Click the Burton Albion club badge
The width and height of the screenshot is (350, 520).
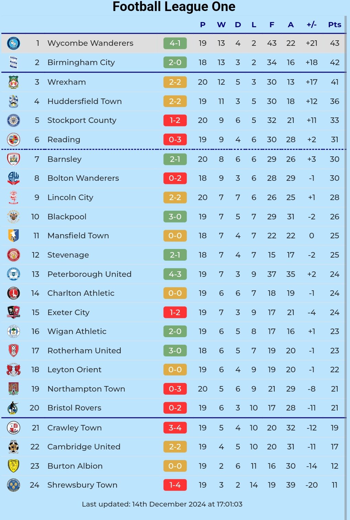[x=13, y=466]
